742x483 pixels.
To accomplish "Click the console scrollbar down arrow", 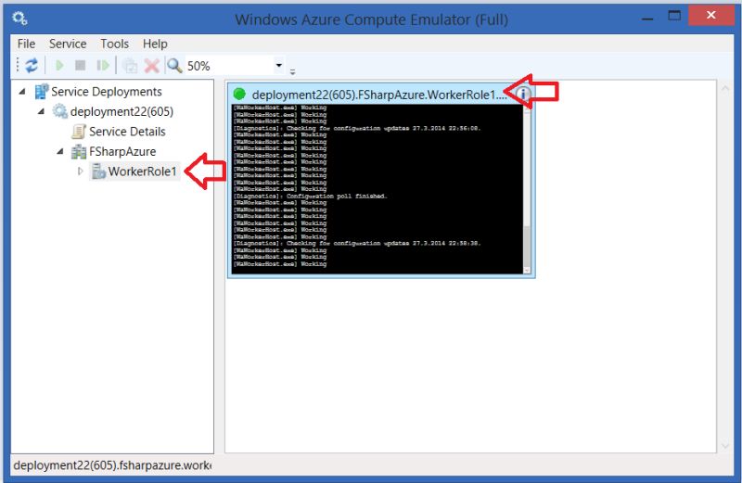I will (527, 271).
